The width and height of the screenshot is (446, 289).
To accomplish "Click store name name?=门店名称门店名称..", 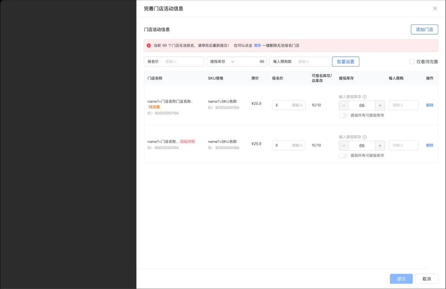I will point(170,101).
